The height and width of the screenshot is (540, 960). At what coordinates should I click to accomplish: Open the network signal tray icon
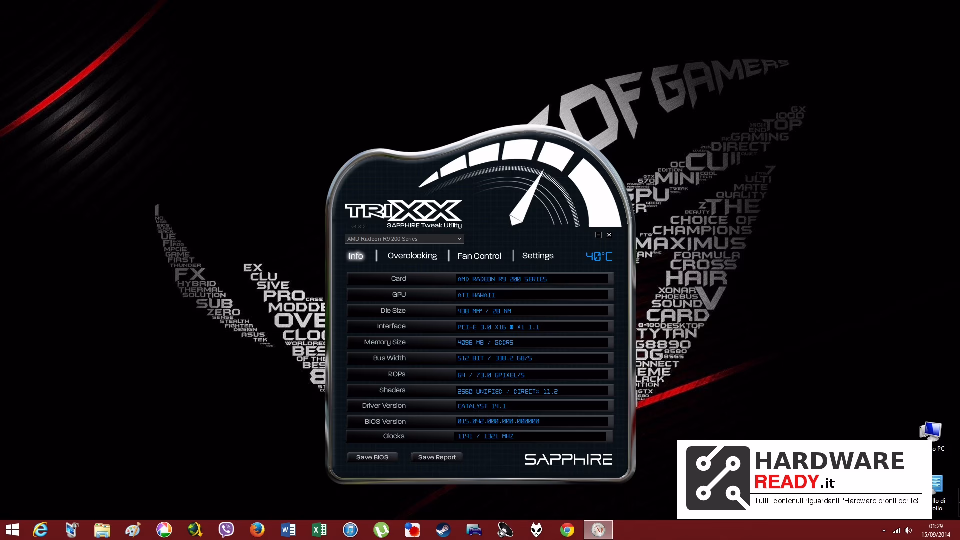pos(896,530)
